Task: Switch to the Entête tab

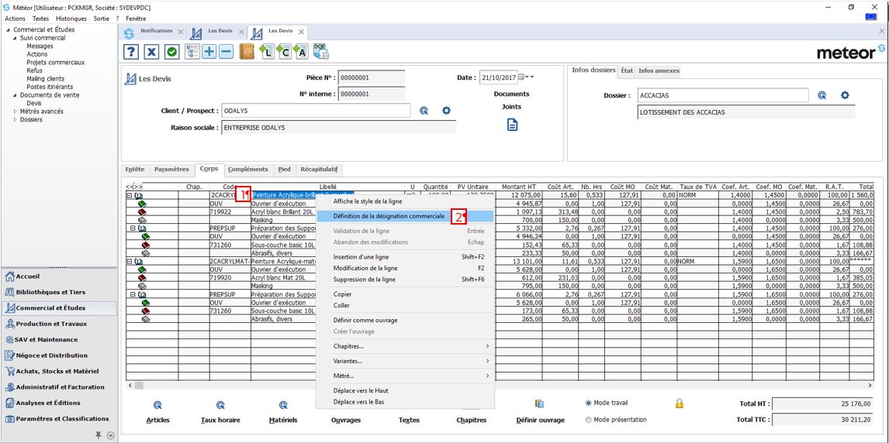Action: click(134, 169)
